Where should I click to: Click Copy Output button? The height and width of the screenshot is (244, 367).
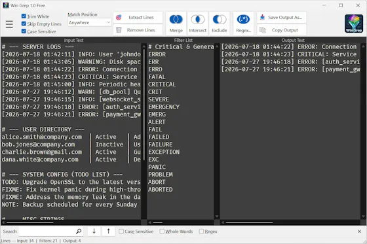tap(282, 30)
